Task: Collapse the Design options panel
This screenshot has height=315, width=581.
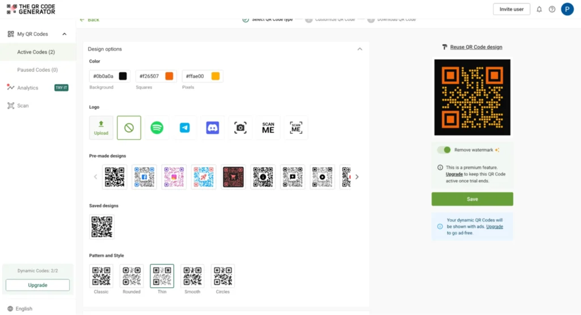Action: (359, 49)
